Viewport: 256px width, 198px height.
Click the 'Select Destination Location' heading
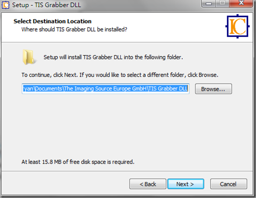pyautogui.click(x=52, y=21)
